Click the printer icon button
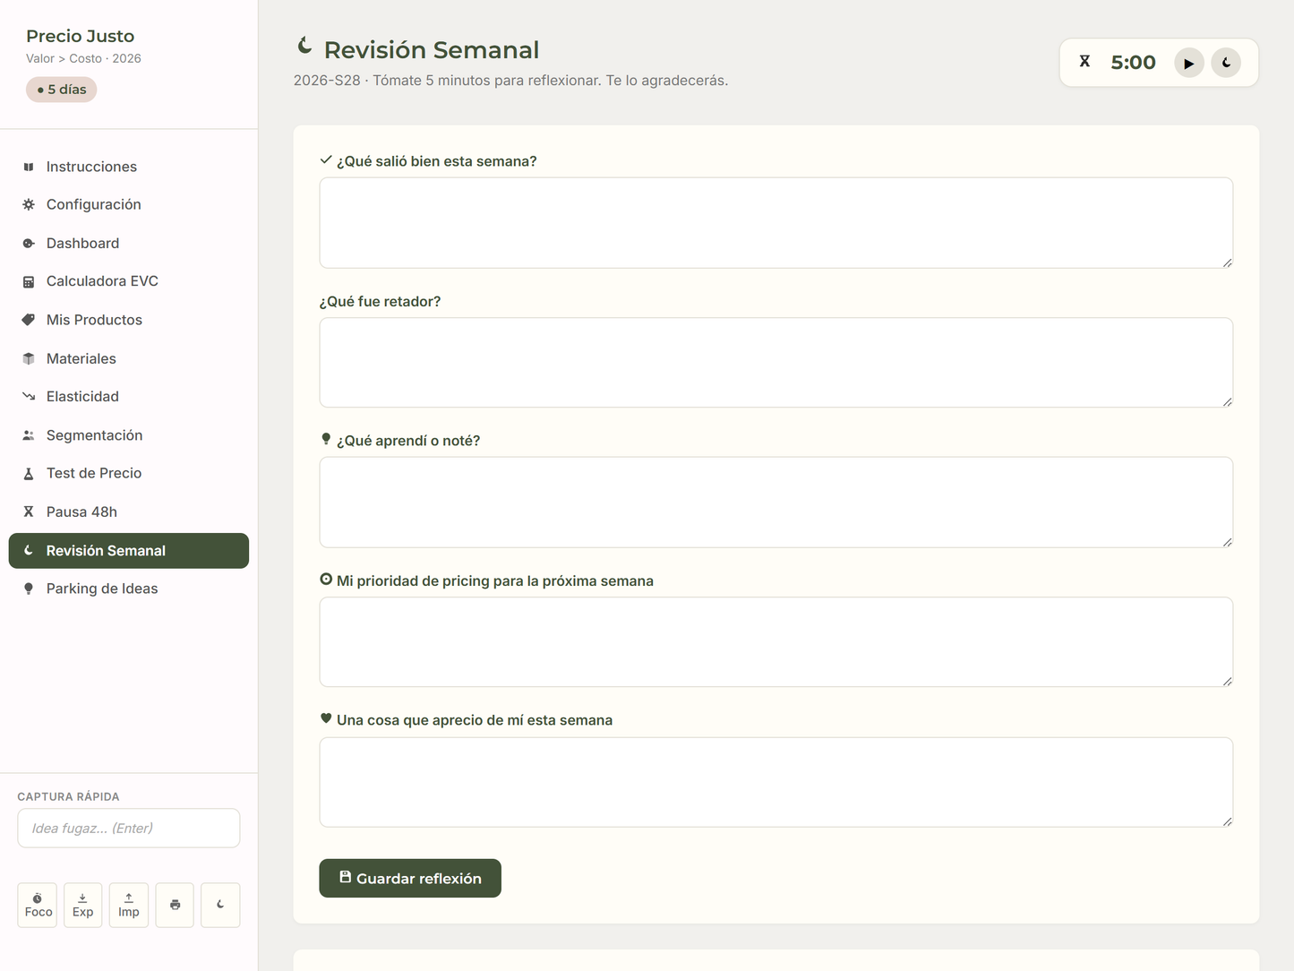This screenshot has height=971, width=1294. tap(175, 905)
